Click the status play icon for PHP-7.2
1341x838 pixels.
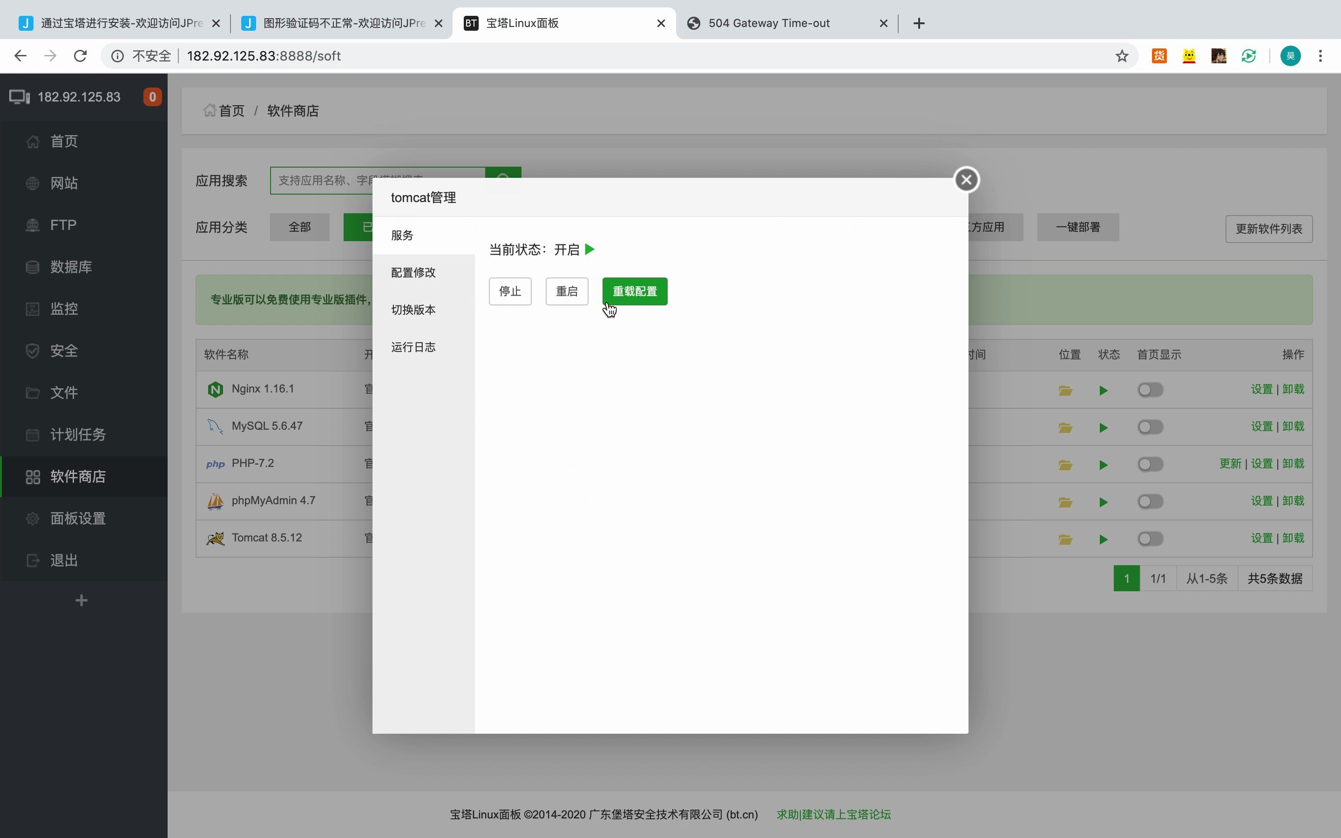[x=1103, y=465]
